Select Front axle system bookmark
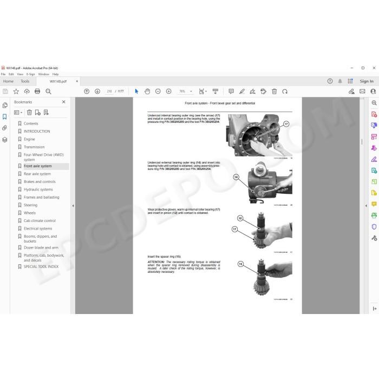The image size is (379, 379). [x=38, y=166]
